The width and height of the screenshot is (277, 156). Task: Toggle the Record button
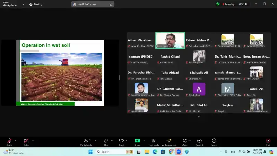click(199, 141)
